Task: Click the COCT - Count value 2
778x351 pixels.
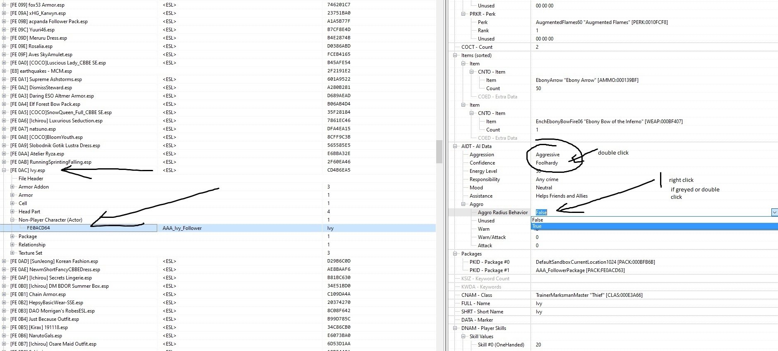Action: (537, 47)
